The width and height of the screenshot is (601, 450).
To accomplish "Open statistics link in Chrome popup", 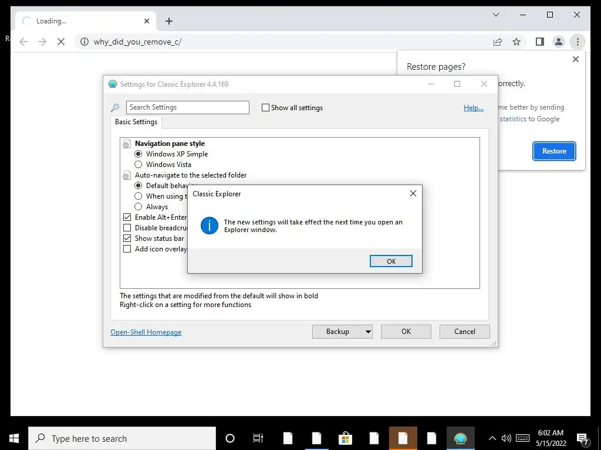I will point(513,119).
